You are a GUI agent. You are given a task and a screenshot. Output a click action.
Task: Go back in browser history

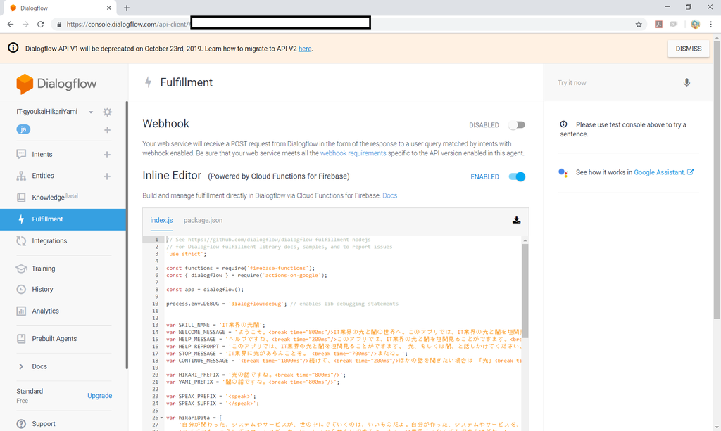click(11, 25)
